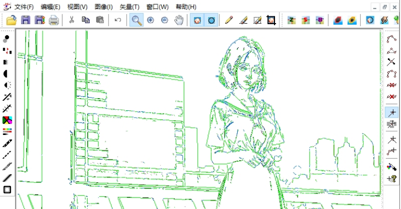Click the undo arrow icon
The image size is (401, 209).
(118, 20)
